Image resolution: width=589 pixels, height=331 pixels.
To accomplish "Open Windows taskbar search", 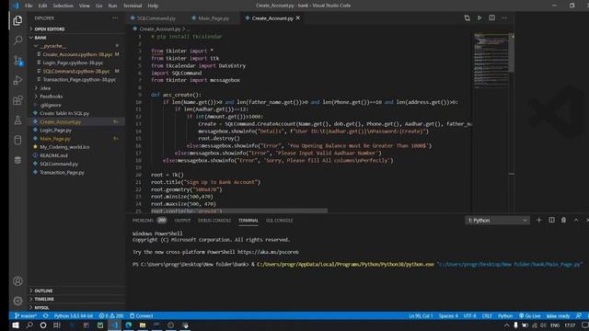I will tap(29, 325).
